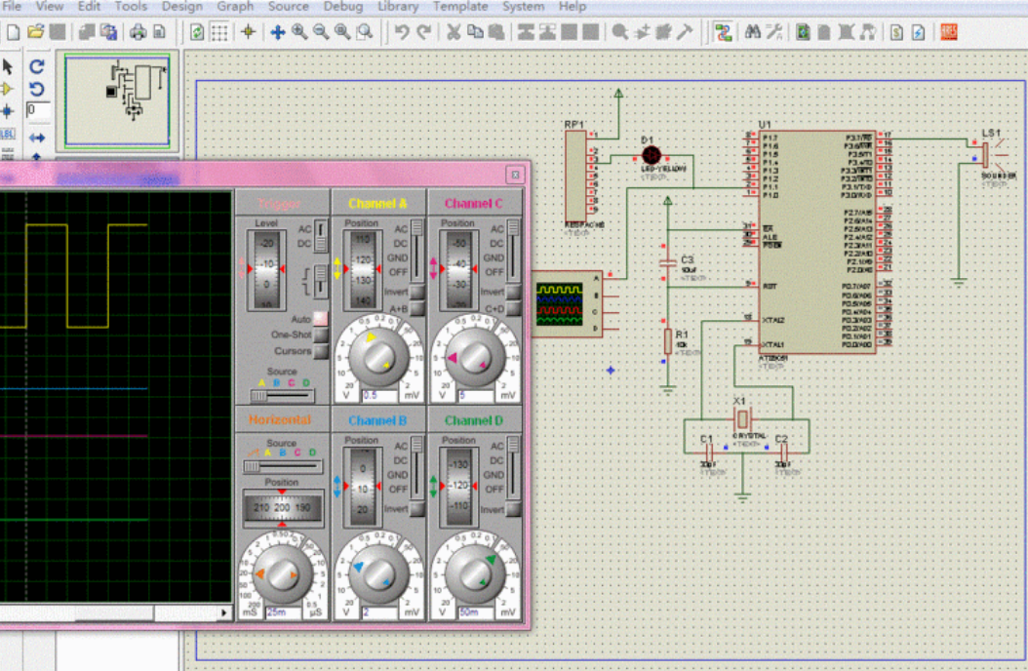Open the Template menu
This screenshot has height=671, width=1028.
[x=460, y=6]
